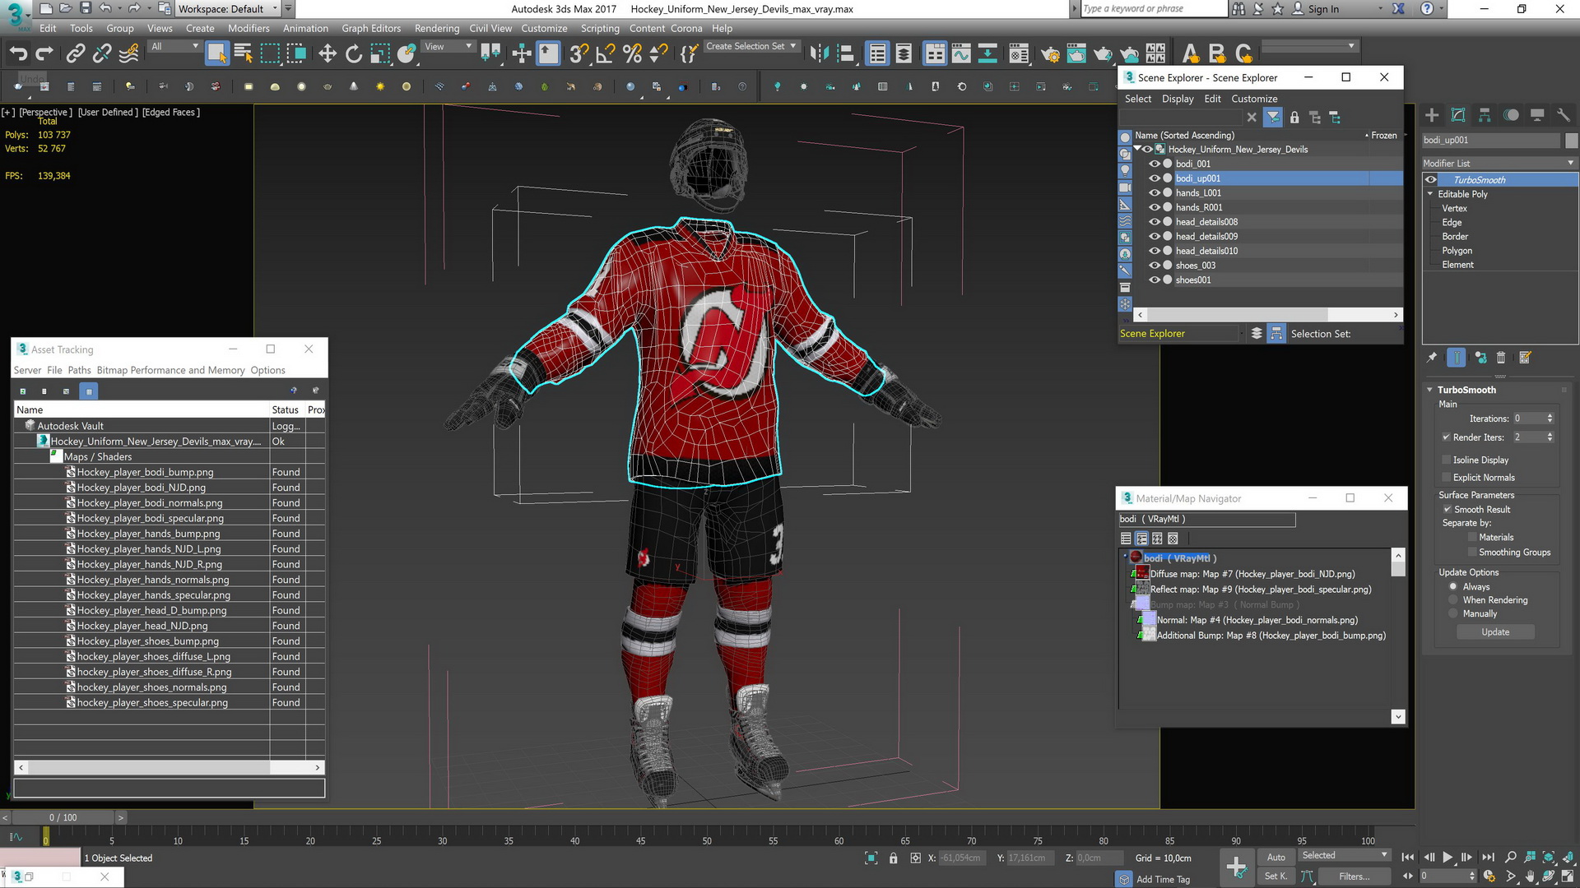Click the Select and Link chain icon
This screenshot has width=1580, height=888.
click(x=75, y=54)
